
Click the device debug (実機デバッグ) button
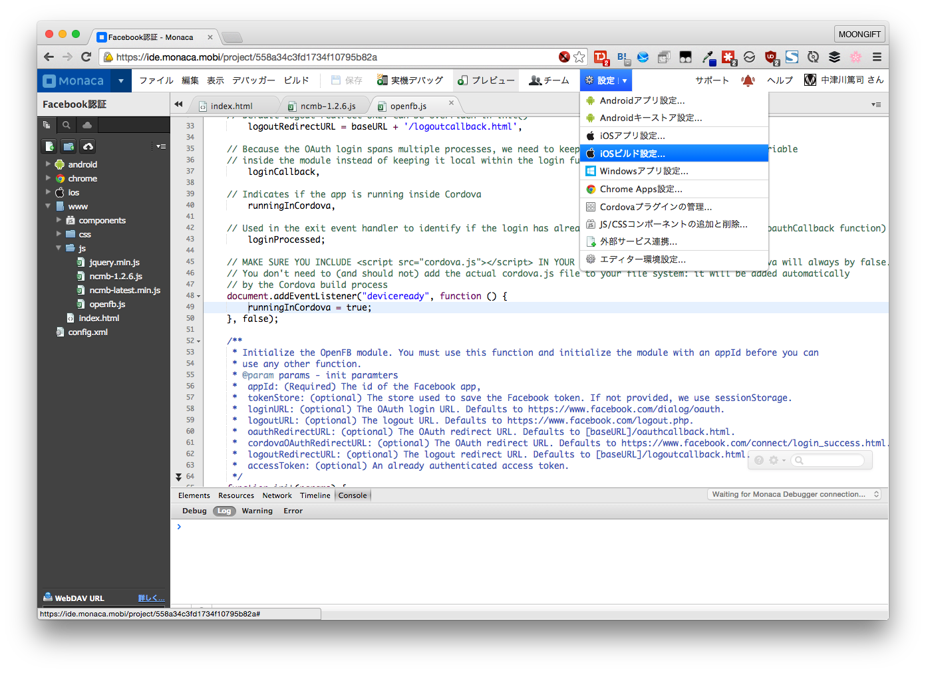click(410, 80)
